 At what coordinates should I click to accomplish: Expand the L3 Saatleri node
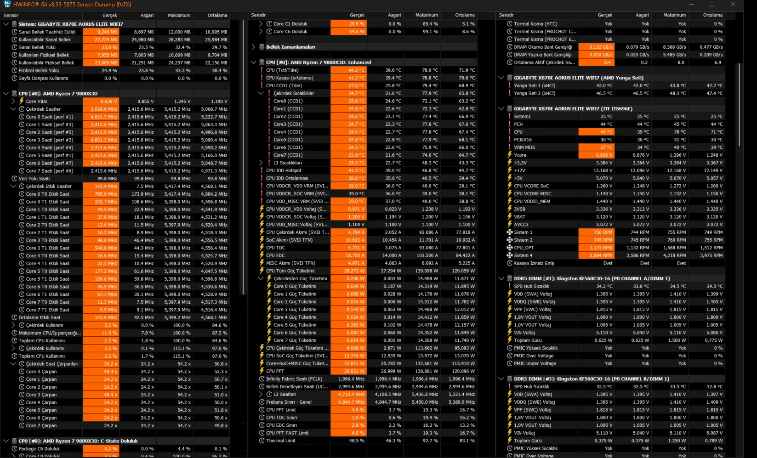[261, 394]
